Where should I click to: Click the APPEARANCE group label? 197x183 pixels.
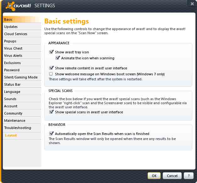tap(59, 43)
